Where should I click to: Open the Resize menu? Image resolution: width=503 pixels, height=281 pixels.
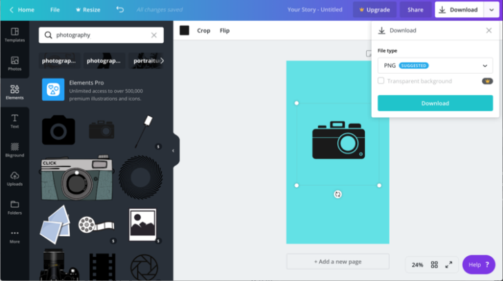pos(88,10)
